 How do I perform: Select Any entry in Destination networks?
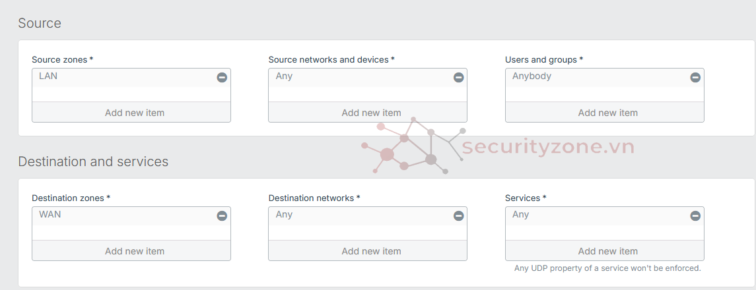coord(284,215)
